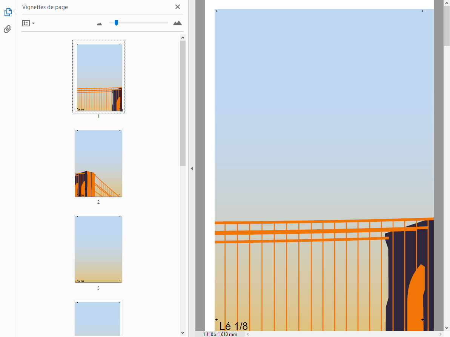This screenshot has height=337, width=450.
Task: Click the large mountain enlarge-thumbnails icon
Action: point(177,23)
